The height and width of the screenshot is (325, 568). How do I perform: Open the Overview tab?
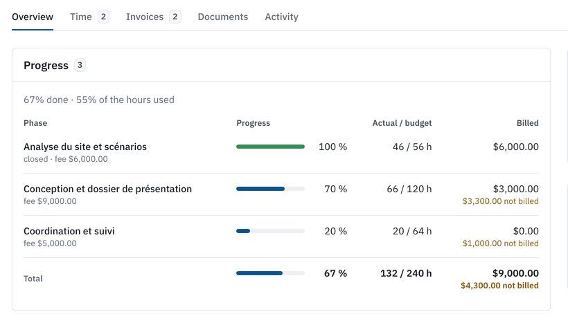coord(33,17)
